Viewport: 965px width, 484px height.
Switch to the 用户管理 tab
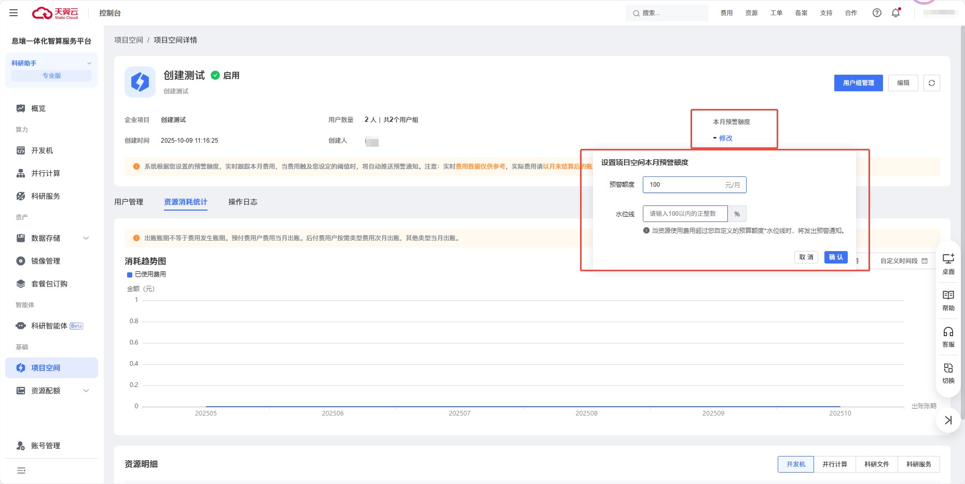coord(129,202)
